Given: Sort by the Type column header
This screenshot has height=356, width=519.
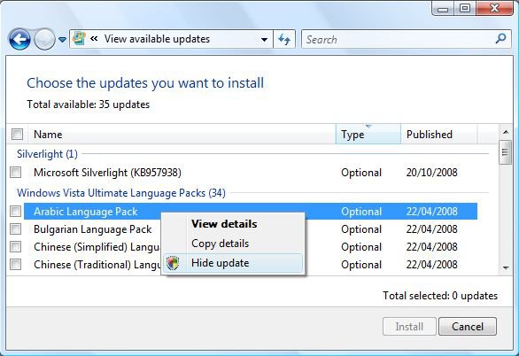Looking at the screenshot, I should click(x=368, y=135).
